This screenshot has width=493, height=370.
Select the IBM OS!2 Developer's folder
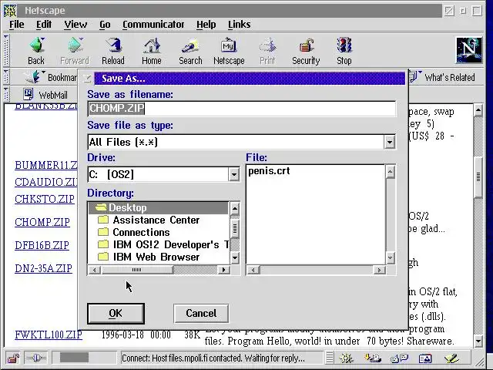tap(159, 245)
